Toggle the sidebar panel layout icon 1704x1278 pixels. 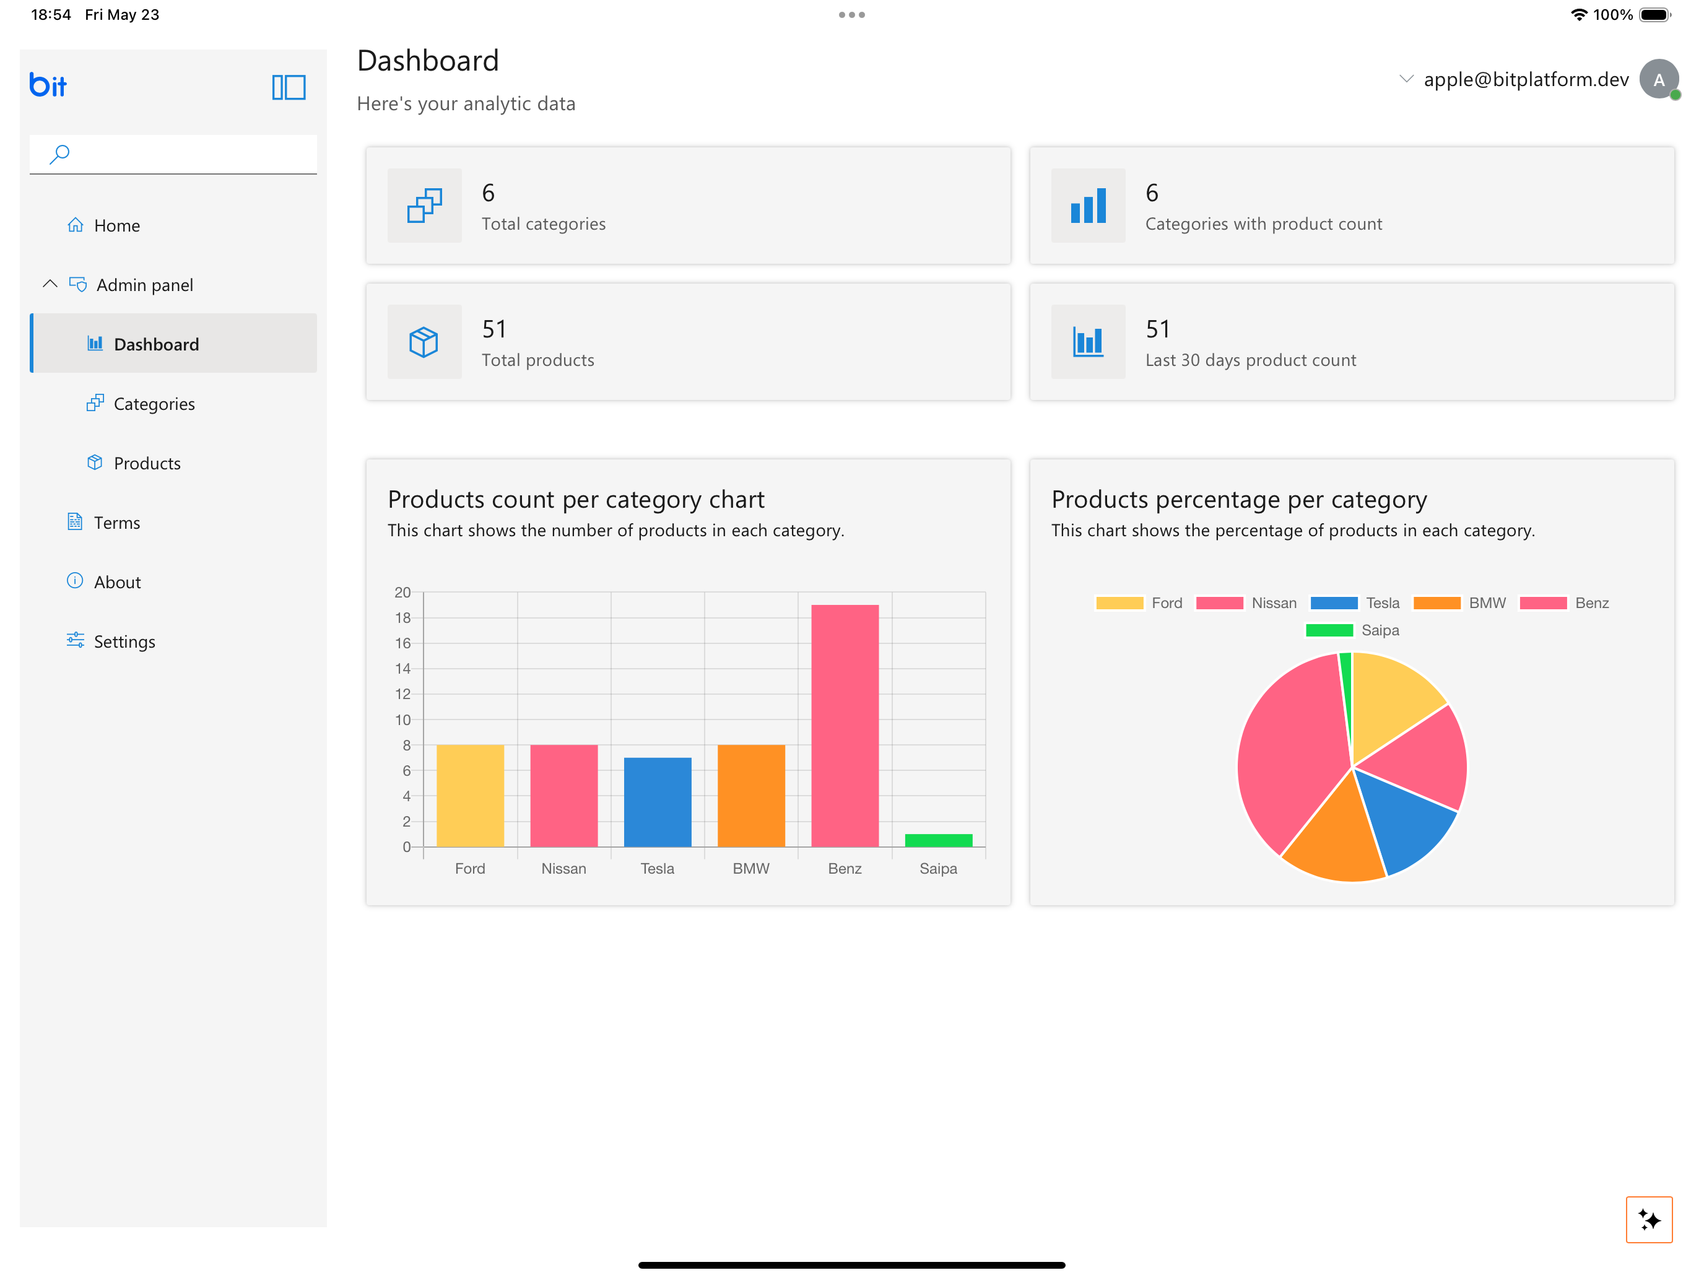pyautogui.click(x=289, y=87)
